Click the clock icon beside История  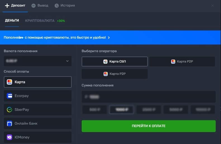pos(57,6)
